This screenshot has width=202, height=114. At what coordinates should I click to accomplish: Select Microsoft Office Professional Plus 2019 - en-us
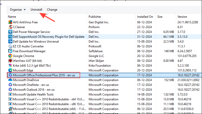(x=44, y=75)
